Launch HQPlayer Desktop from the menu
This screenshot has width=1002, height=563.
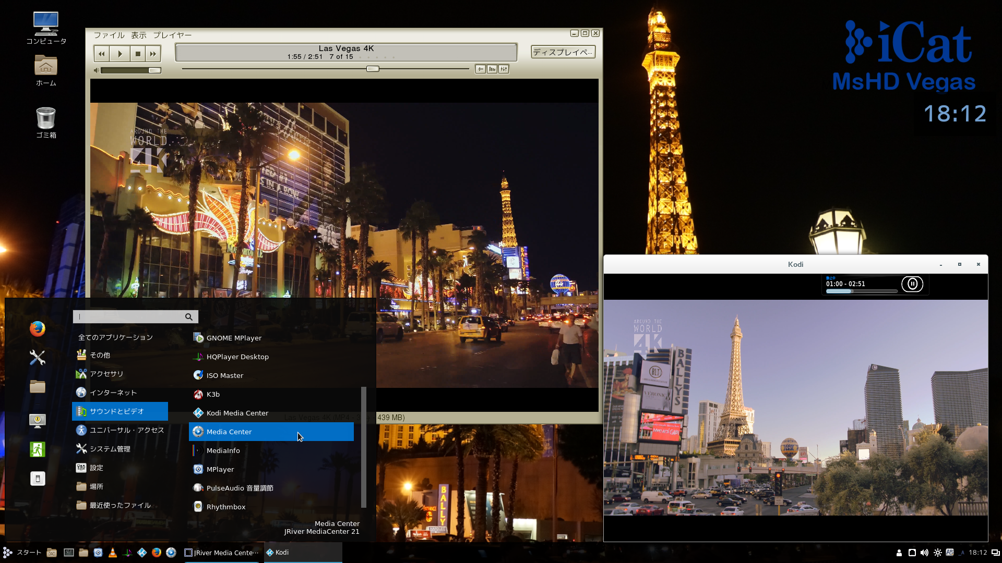point(271,357)
